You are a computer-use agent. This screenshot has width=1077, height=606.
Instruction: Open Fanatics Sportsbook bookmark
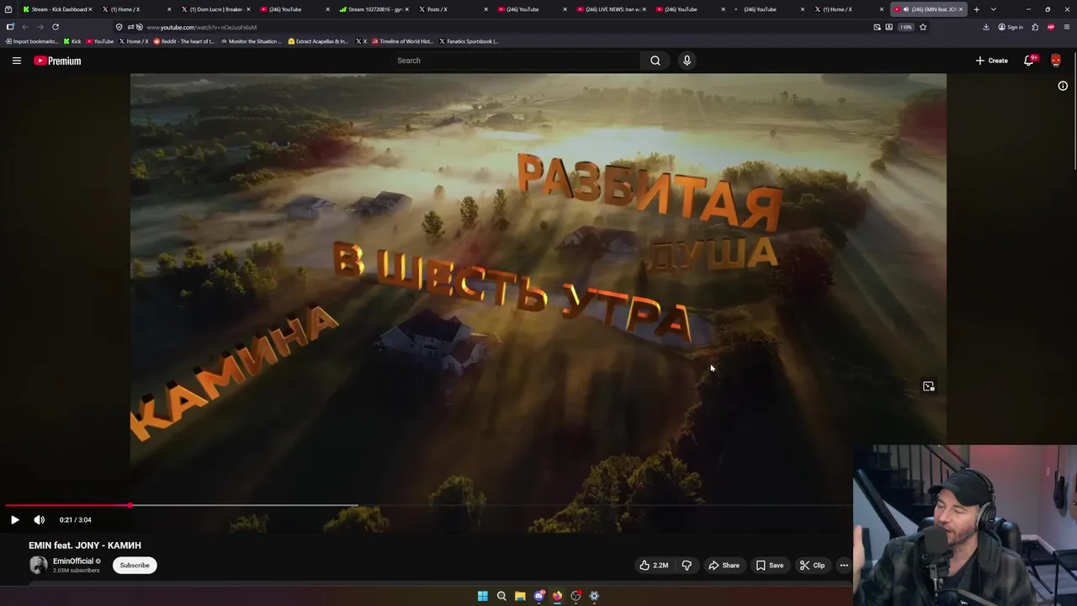pos(469,41)
